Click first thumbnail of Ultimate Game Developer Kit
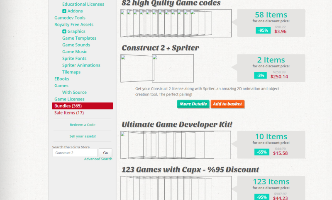 (x=124, y=145)
